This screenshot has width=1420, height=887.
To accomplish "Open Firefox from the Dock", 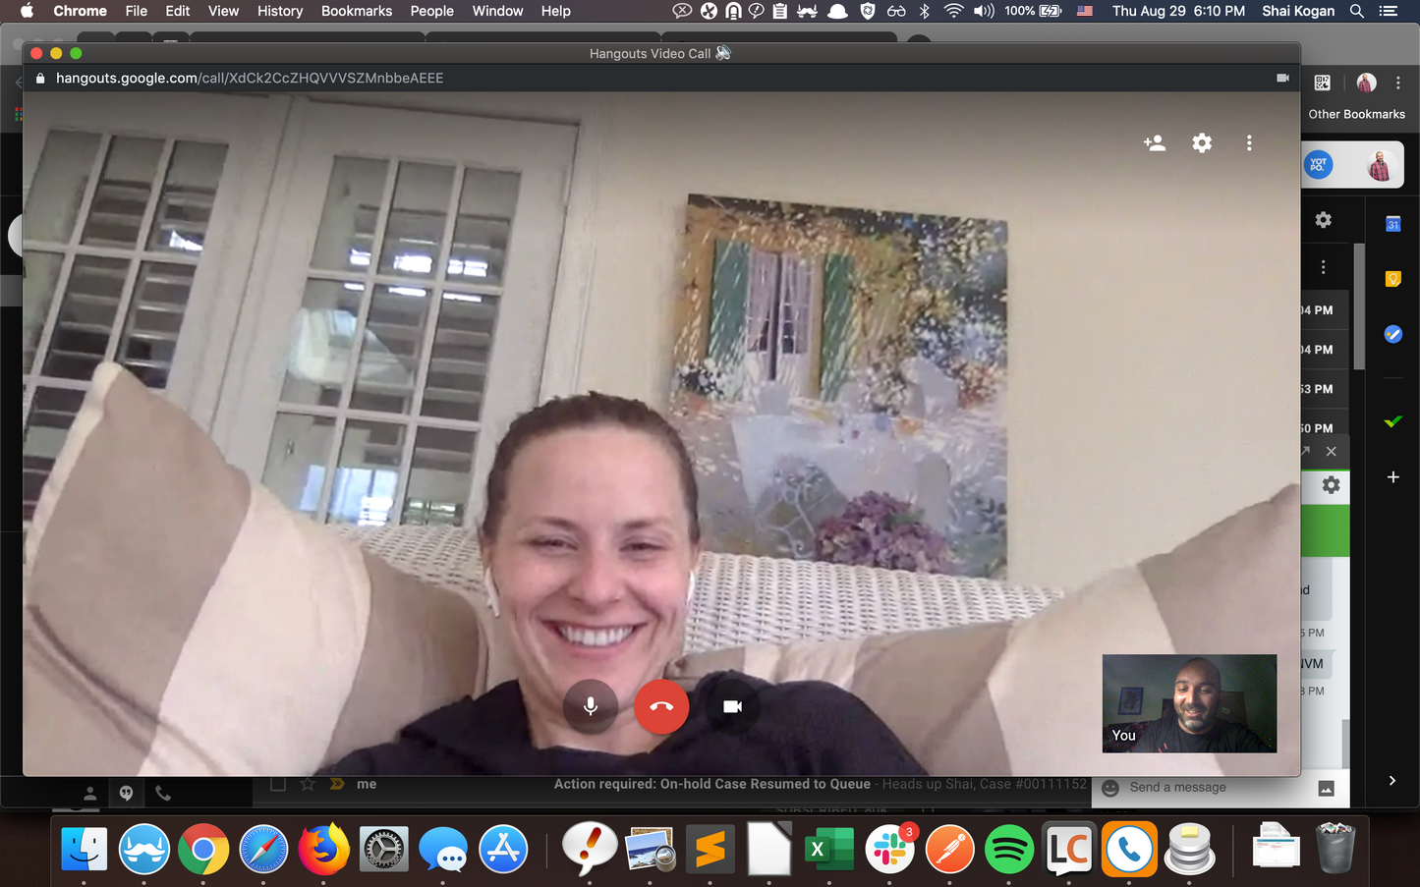I will (x=323, y=849).
